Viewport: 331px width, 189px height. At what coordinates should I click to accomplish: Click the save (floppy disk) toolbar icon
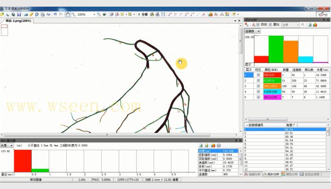tap(19, 15)
